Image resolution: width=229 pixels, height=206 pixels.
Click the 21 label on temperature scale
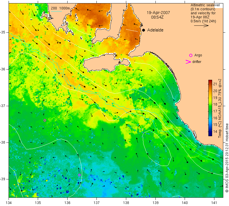point(215,84)
